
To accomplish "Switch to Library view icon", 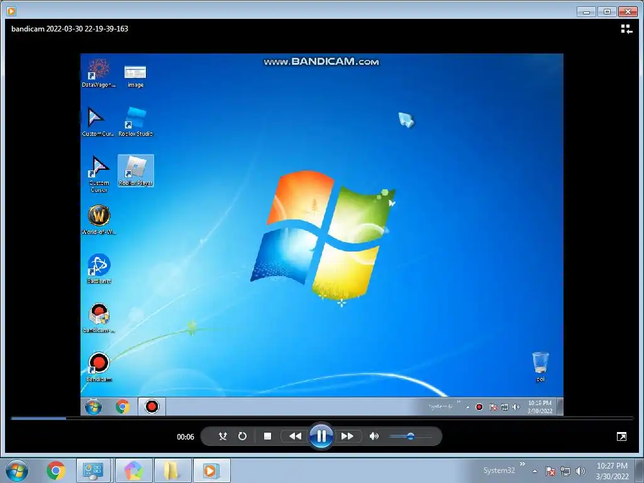I will (x=626, y=29).
